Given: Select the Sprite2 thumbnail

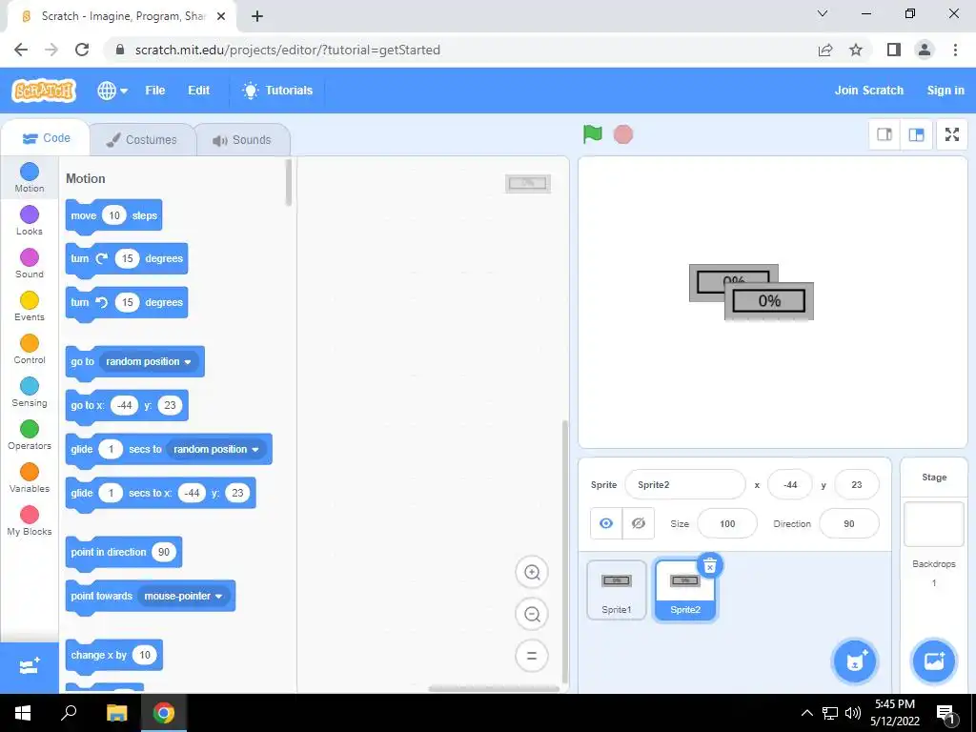Looking at the screenshot, I should [684, 590].
